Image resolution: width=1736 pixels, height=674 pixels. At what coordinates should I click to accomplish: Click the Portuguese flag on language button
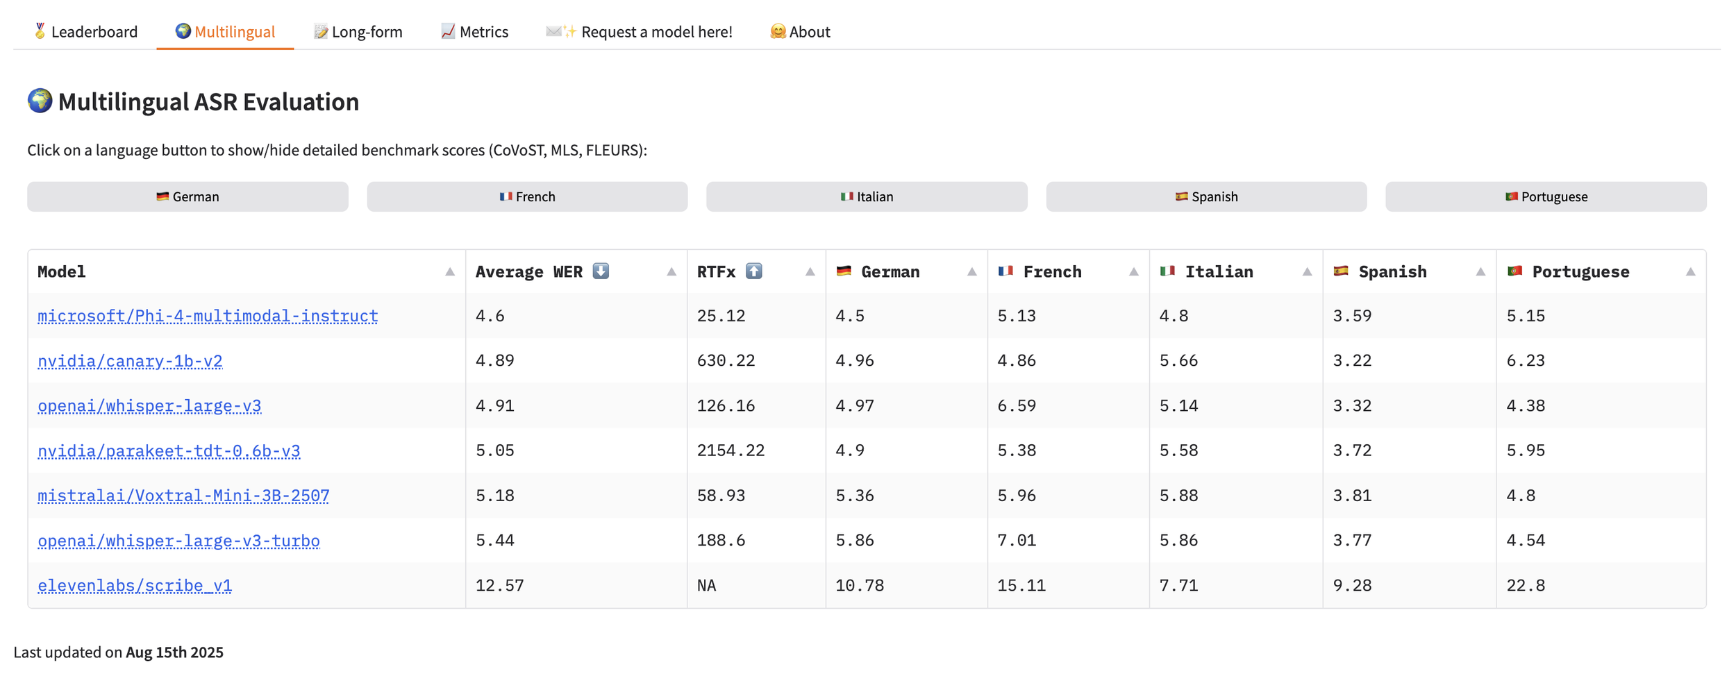coord(1511,196)
